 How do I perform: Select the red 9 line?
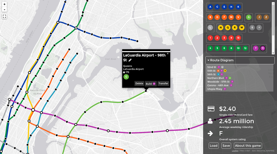[x=231, y=38]
